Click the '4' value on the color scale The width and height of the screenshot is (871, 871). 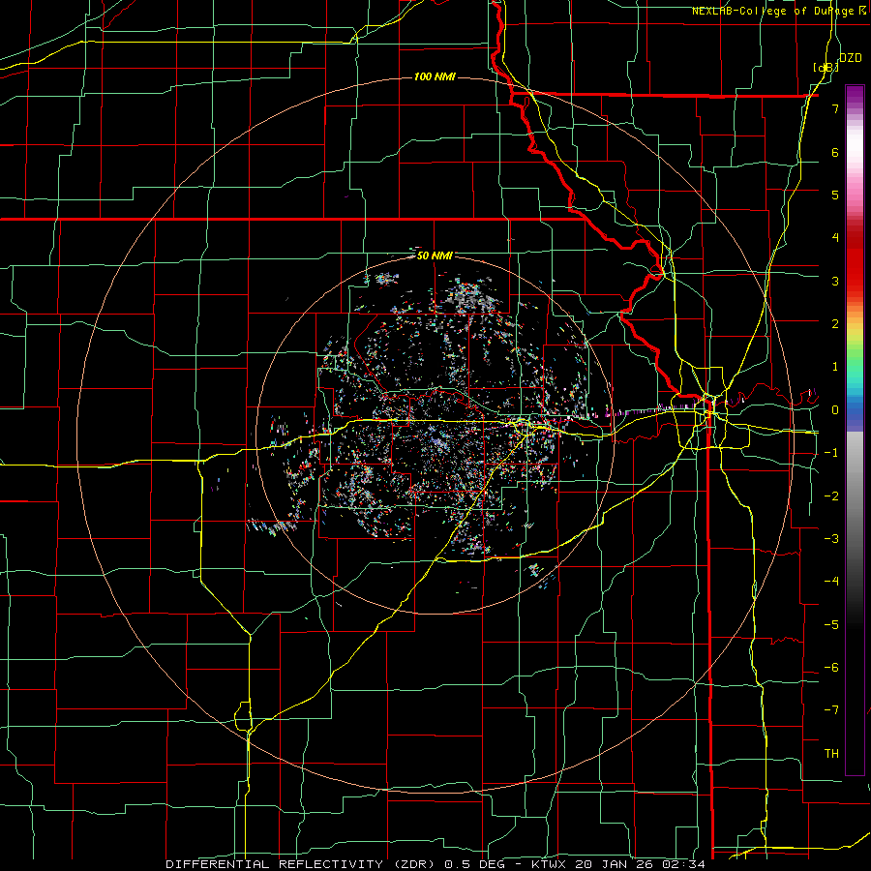pos(835,238)
